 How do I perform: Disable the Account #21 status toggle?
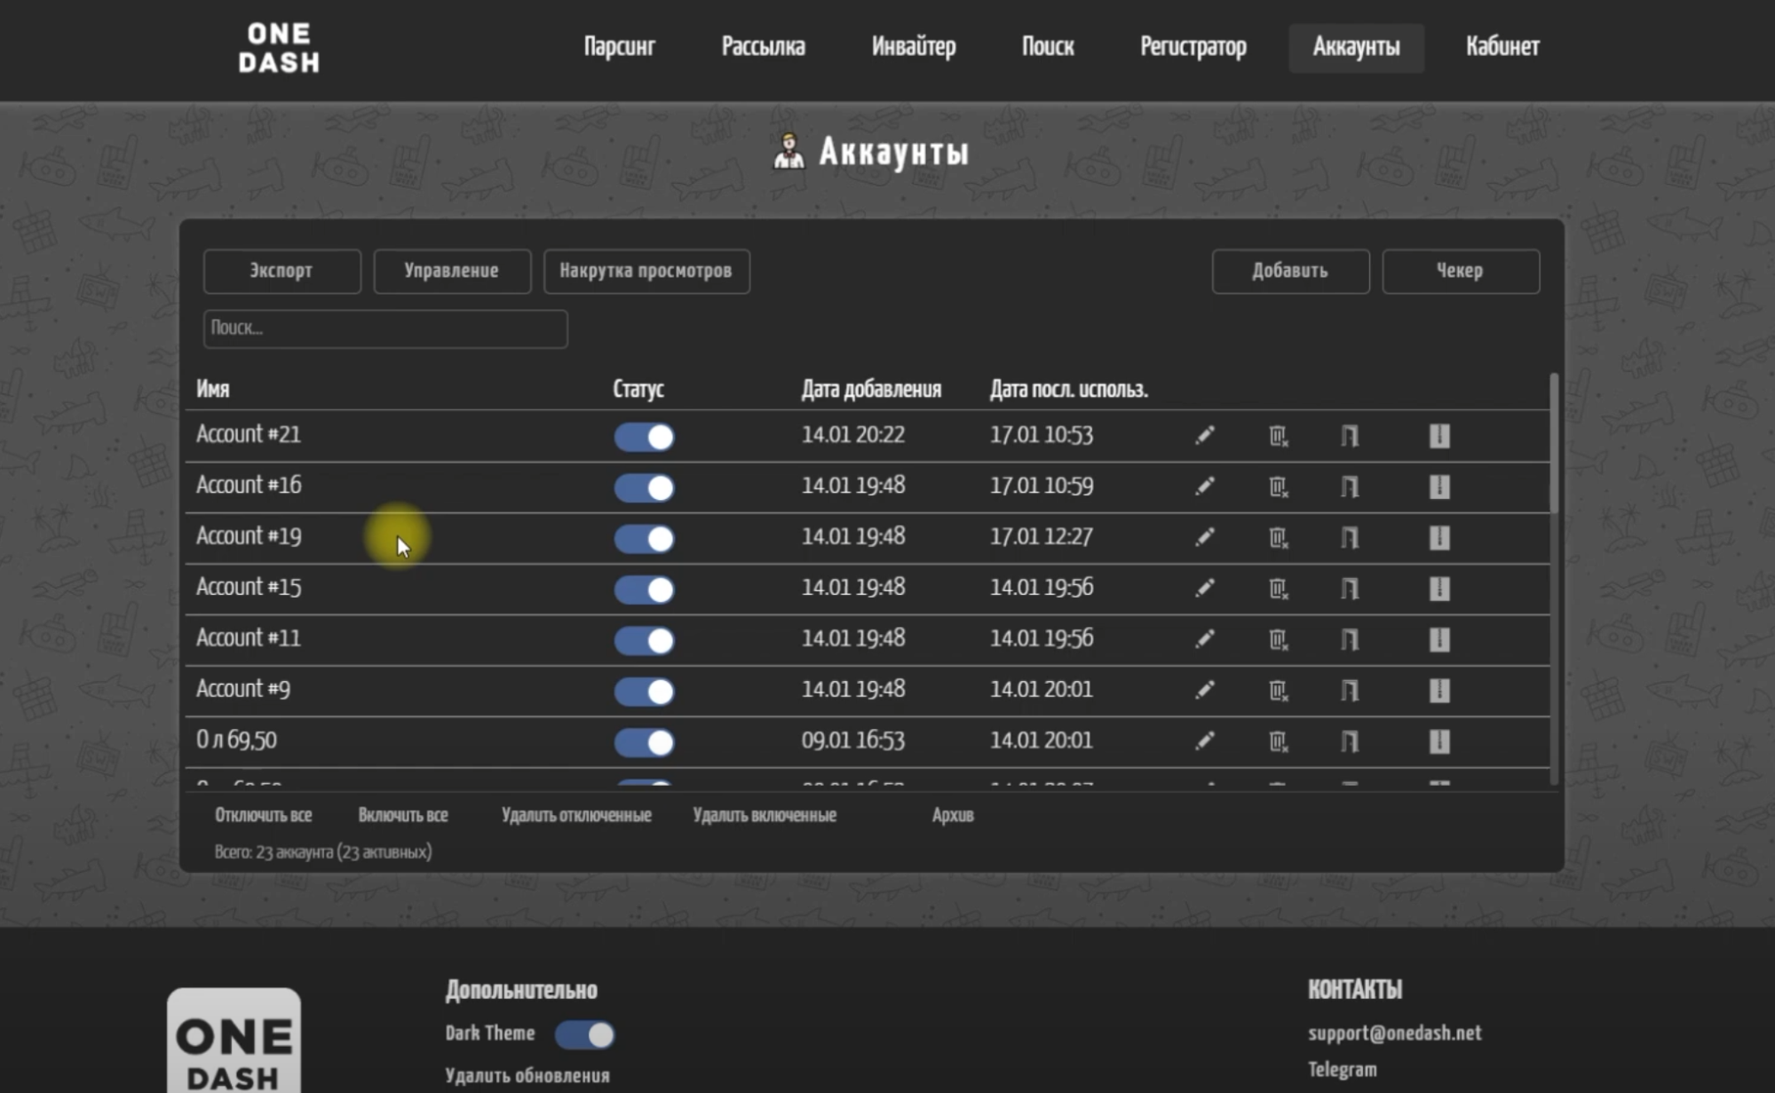click(645, 437)
